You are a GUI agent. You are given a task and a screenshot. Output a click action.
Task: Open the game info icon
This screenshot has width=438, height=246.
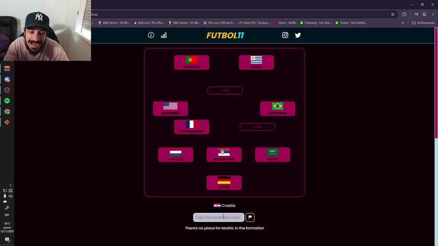[151, 35]
